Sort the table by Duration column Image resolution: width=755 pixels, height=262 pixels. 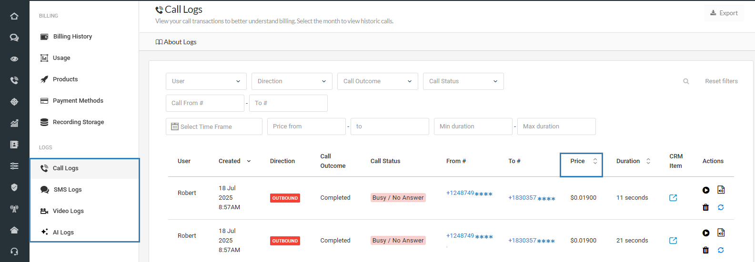[633, 161]
